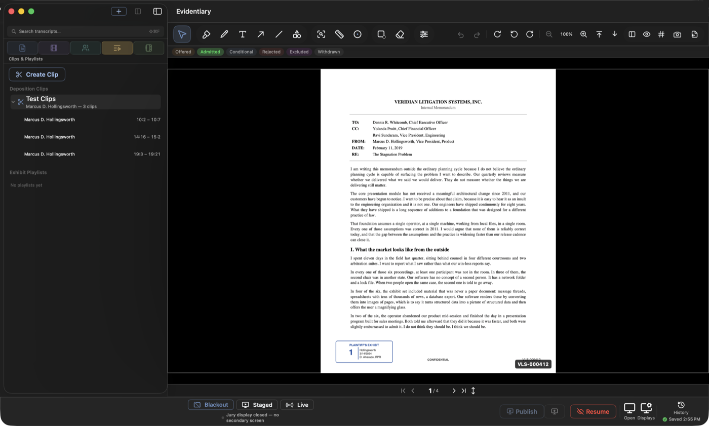Screen dimensions: 709x426
Task: Open the shapes tool
Action: (297, 34)
